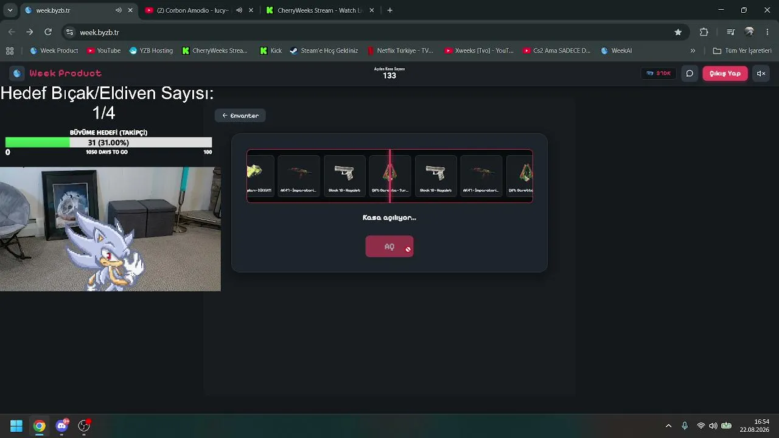Click the Büyüme Hedefi follower progress bar

(109, 142)
